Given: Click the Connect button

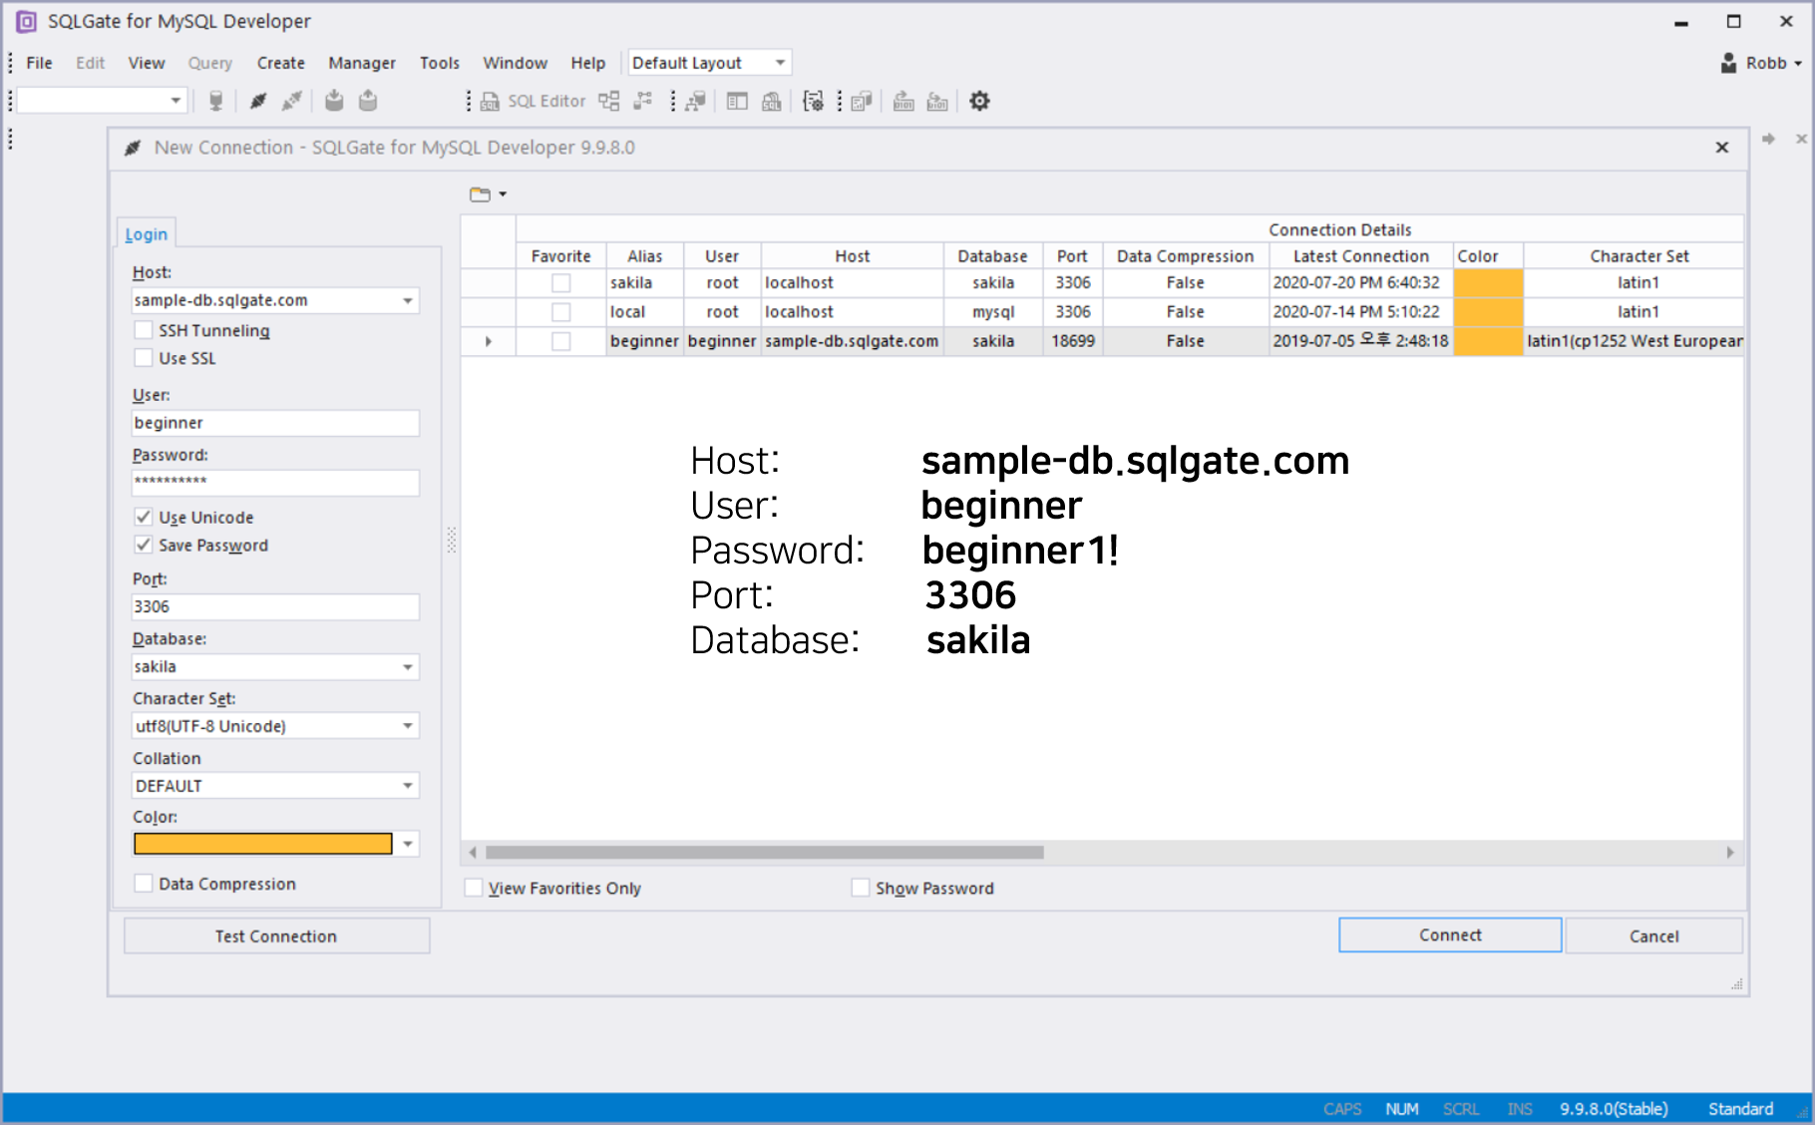Looking at the screenshot, I should (1450, 935).
